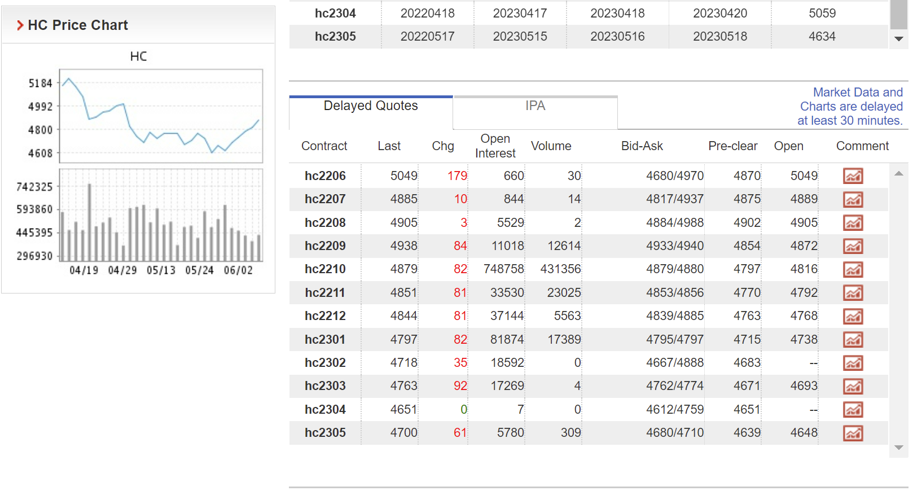This screenshot has height=495, width=913.
Task: Open chart icon for hc2305 quote
Action: [853, 433]
